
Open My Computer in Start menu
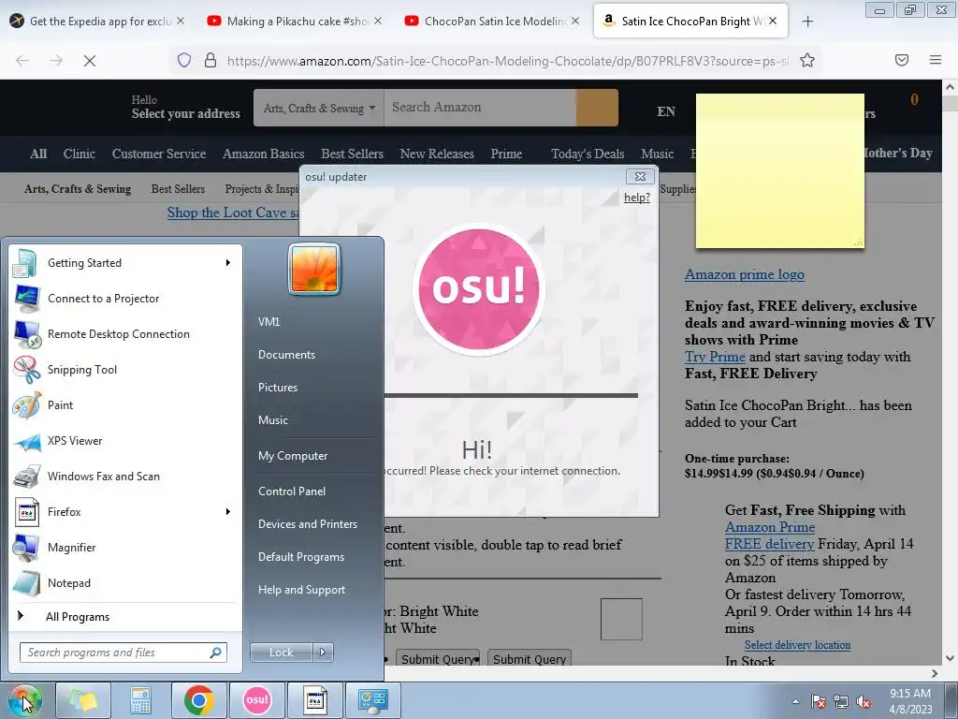293,456
